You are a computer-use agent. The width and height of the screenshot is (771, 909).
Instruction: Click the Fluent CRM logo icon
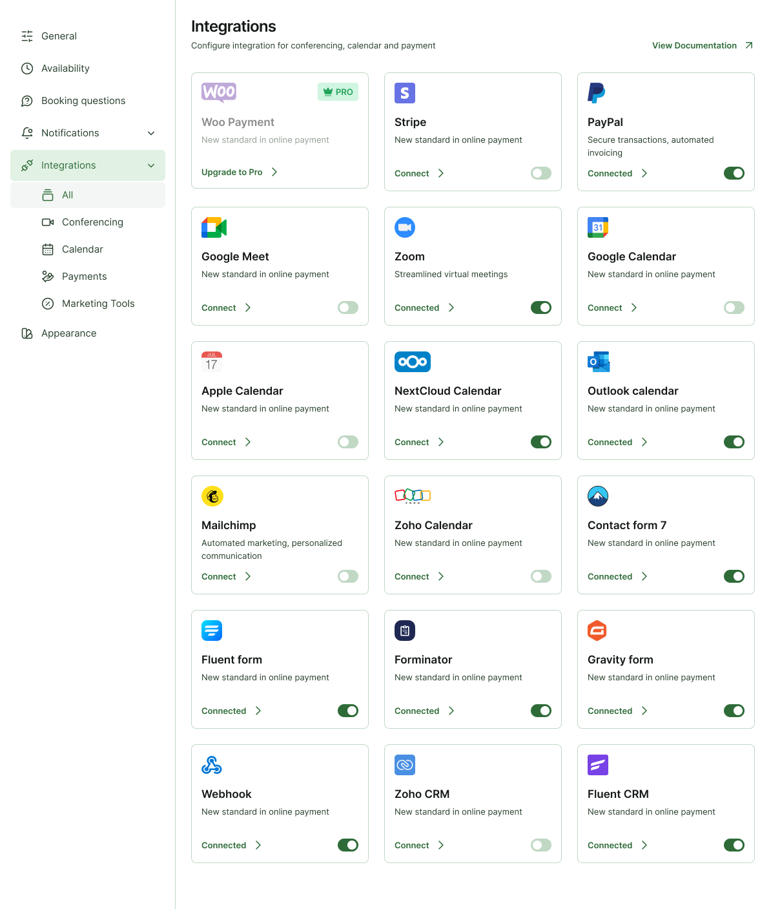point(598,765)
